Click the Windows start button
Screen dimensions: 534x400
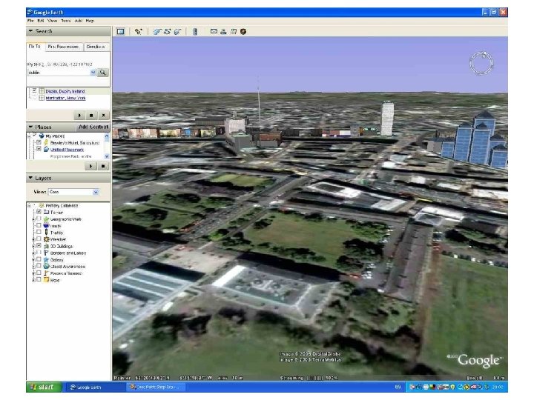coord(44,387)
